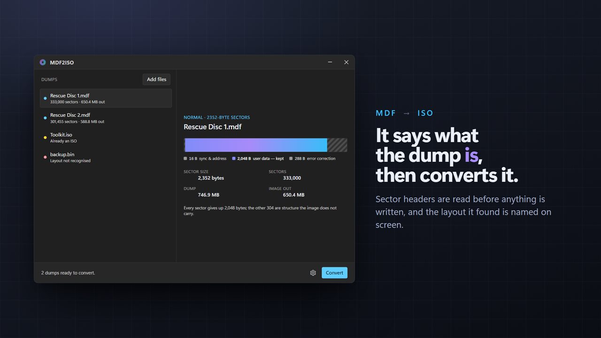Click the MDF2ISO title text in the title bar
The width and height of the screenshot is (601, 338).
click(62, 62)
